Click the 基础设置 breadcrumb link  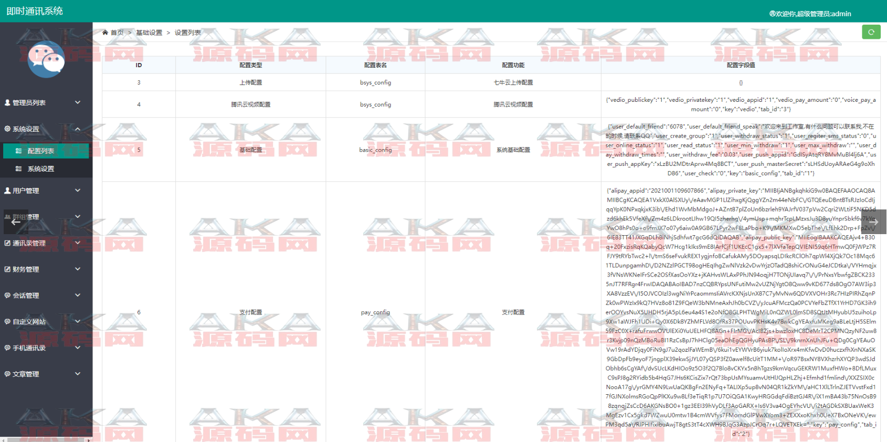pos(149,33)
